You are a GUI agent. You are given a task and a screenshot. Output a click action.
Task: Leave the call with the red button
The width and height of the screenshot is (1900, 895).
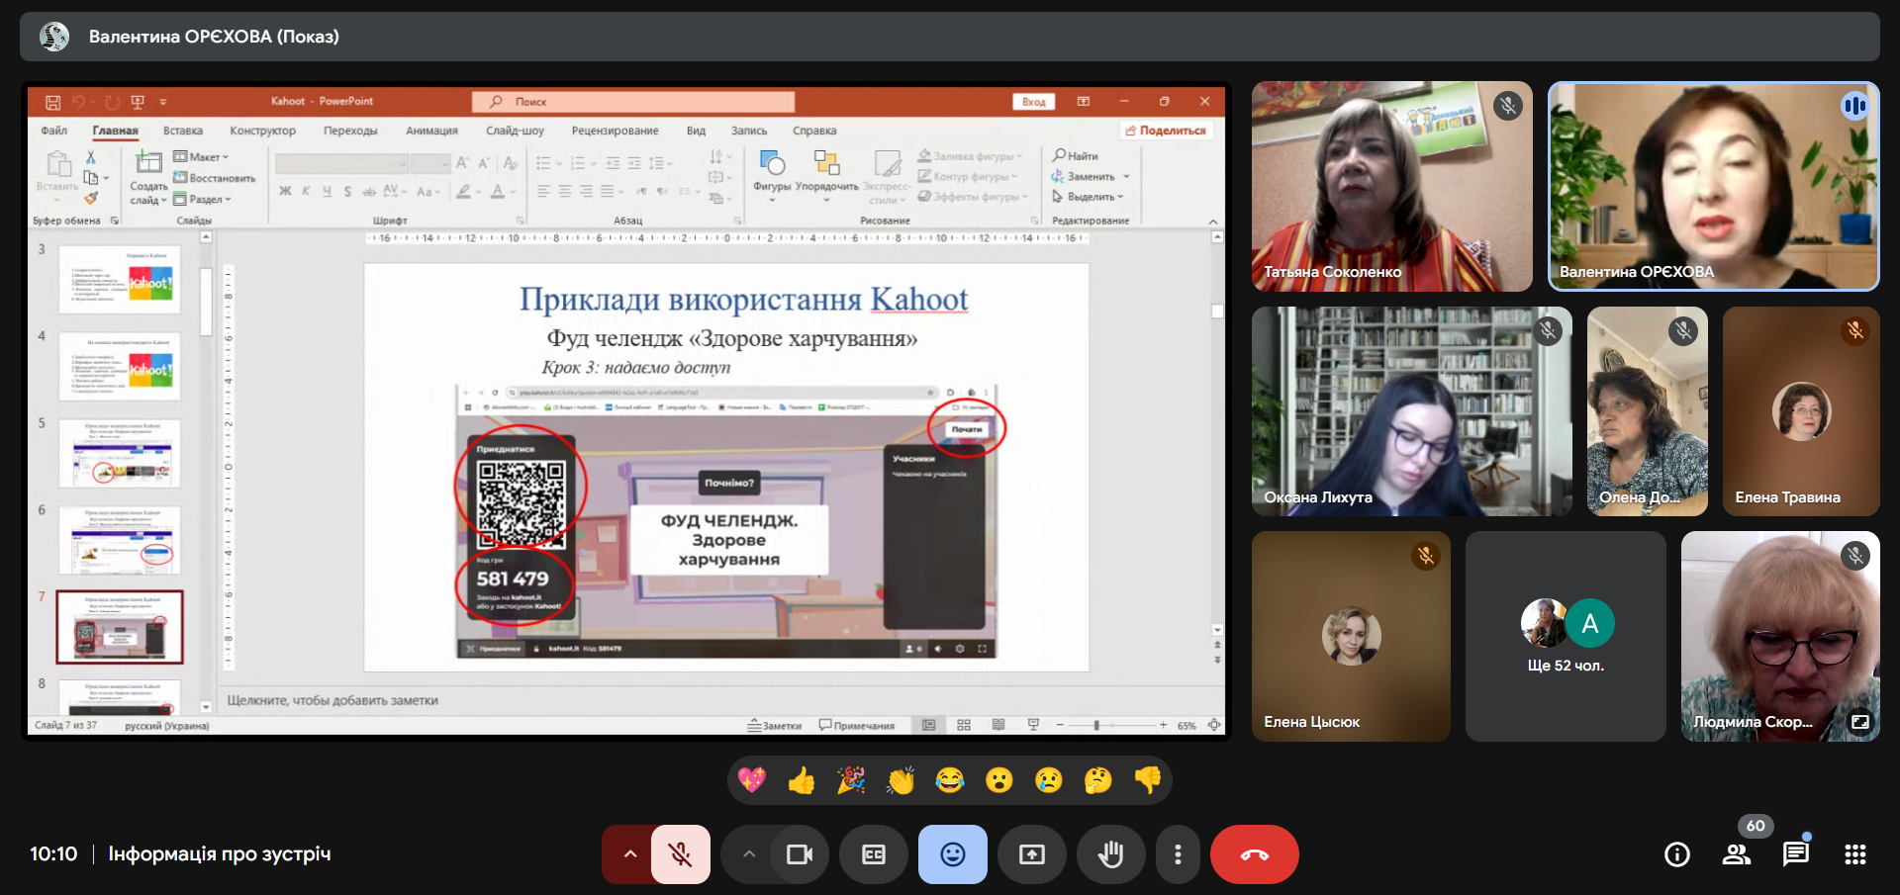[1254, 854]
